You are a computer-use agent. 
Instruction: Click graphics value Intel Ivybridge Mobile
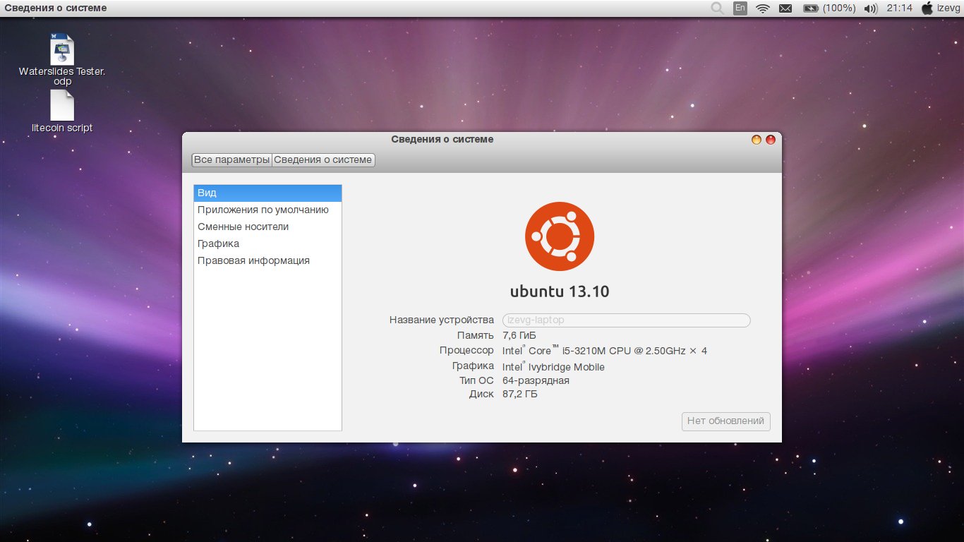coord(553,367)
